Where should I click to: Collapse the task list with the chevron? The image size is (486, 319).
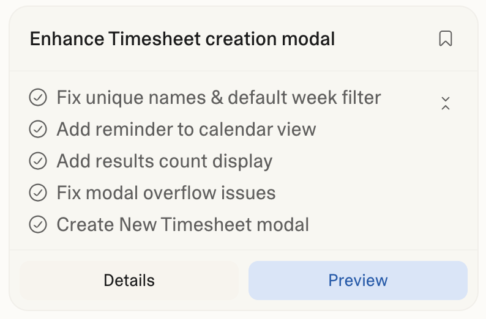click(446, 103)
